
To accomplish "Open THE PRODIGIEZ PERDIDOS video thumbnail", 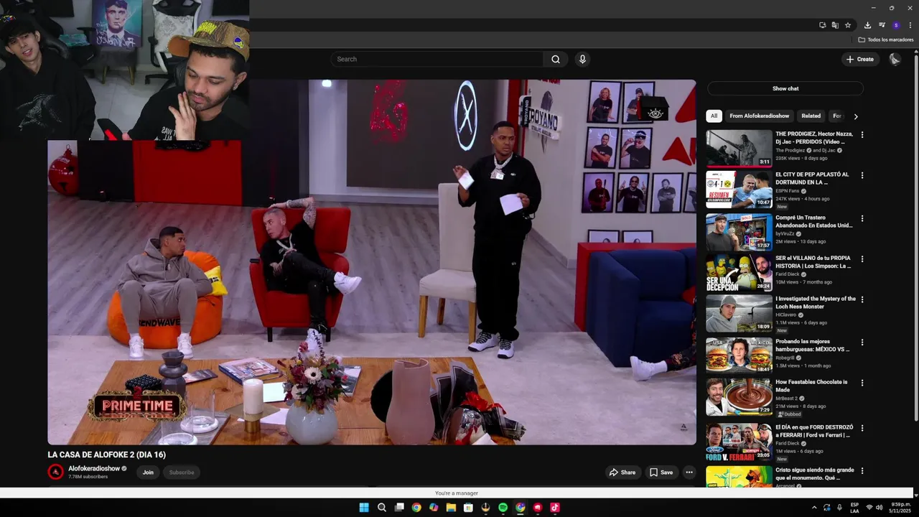I will [739, 148].
